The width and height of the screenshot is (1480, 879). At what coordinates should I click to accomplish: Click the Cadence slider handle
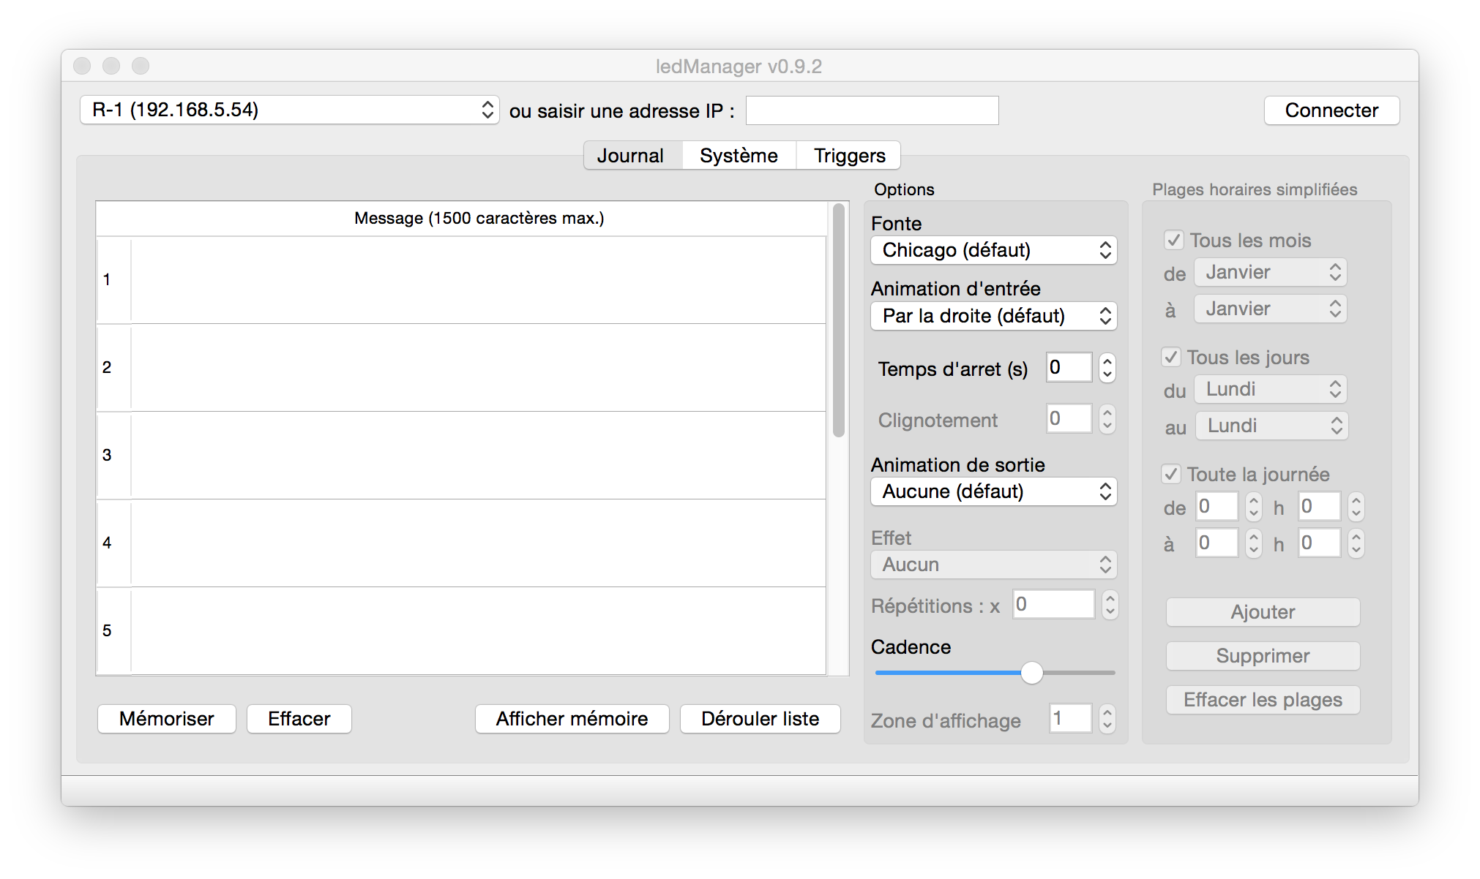click(x=1031, y=673)
